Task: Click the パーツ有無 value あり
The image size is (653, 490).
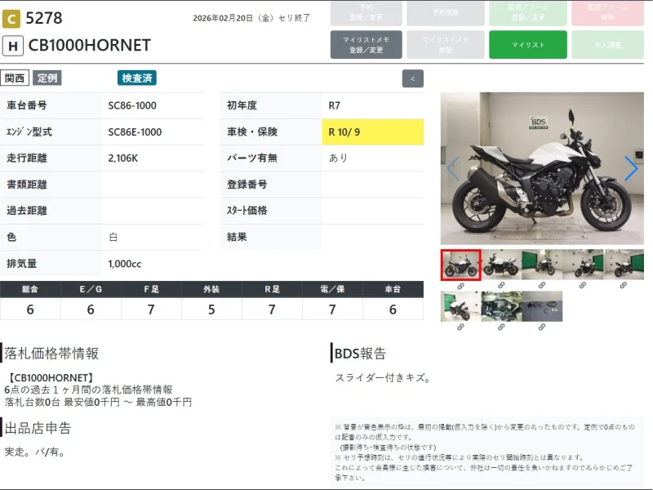Action: coord(338,158)
